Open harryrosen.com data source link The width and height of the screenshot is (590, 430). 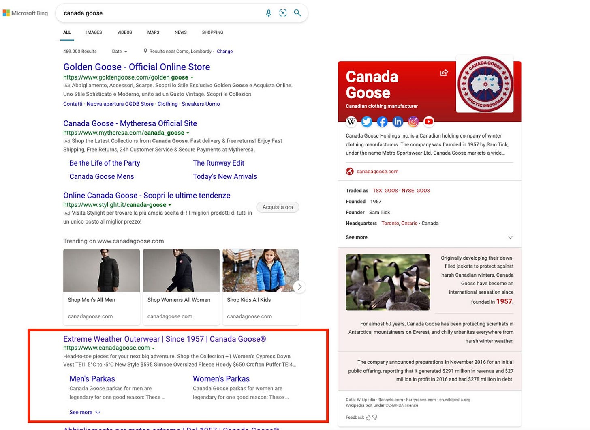(421, 400)
